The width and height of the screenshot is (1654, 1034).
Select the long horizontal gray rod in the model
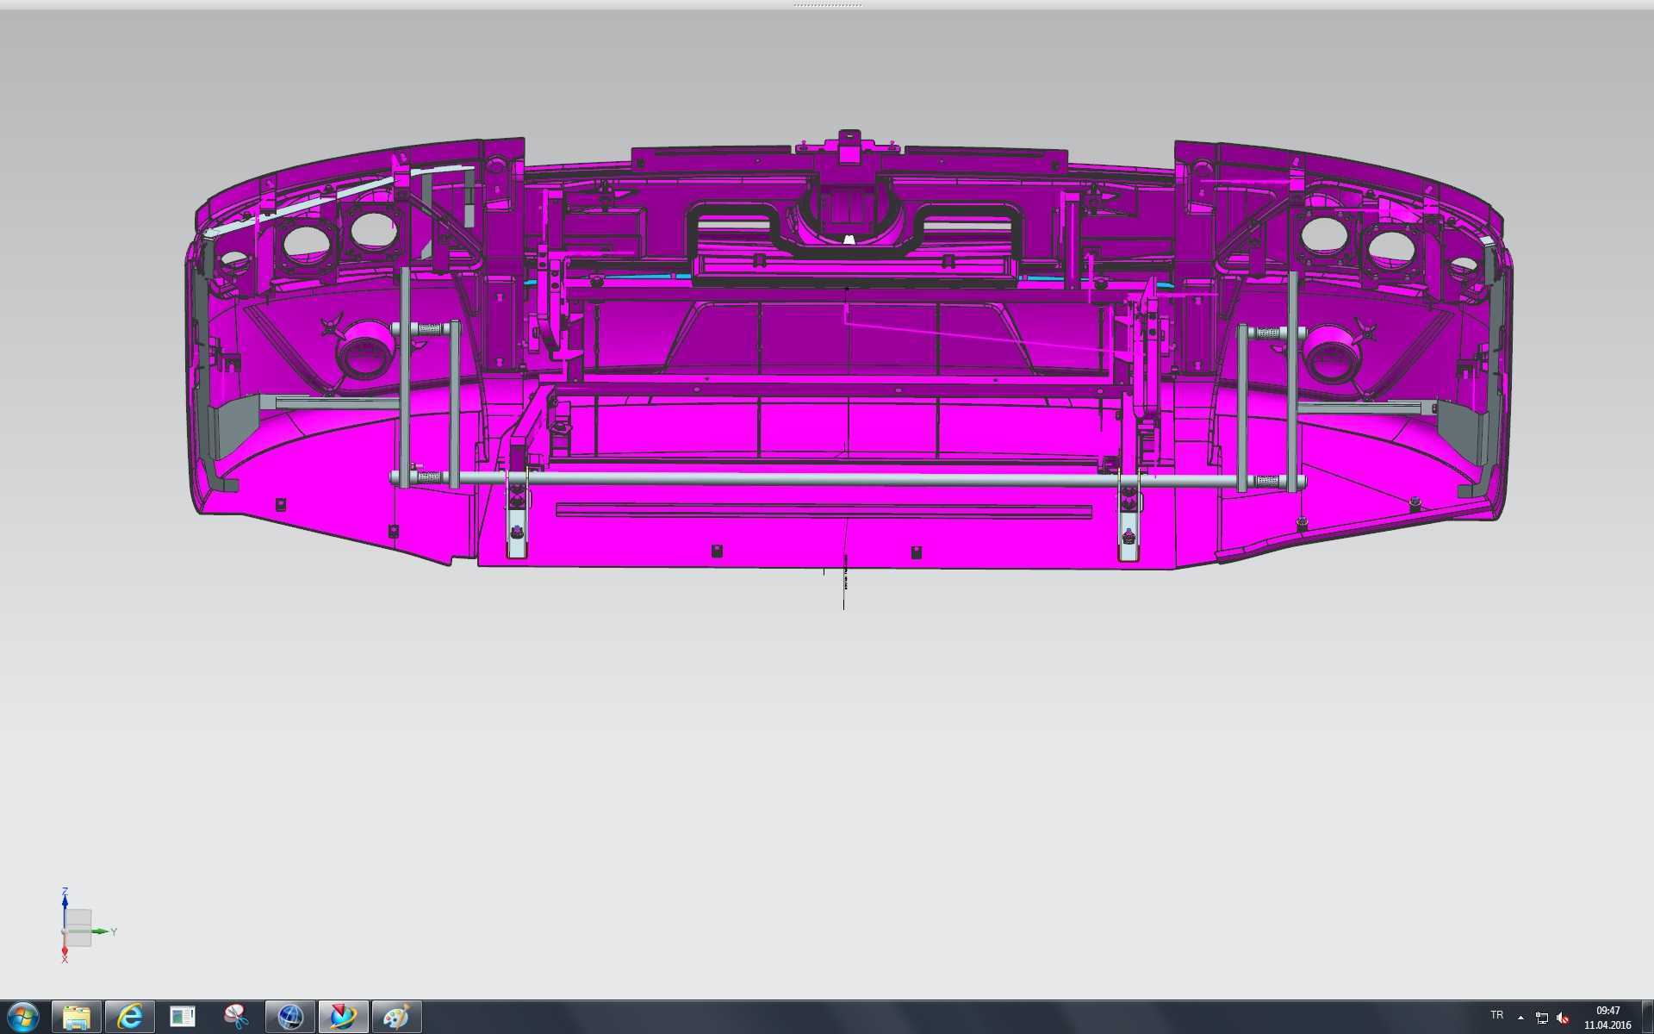point(849,480)
